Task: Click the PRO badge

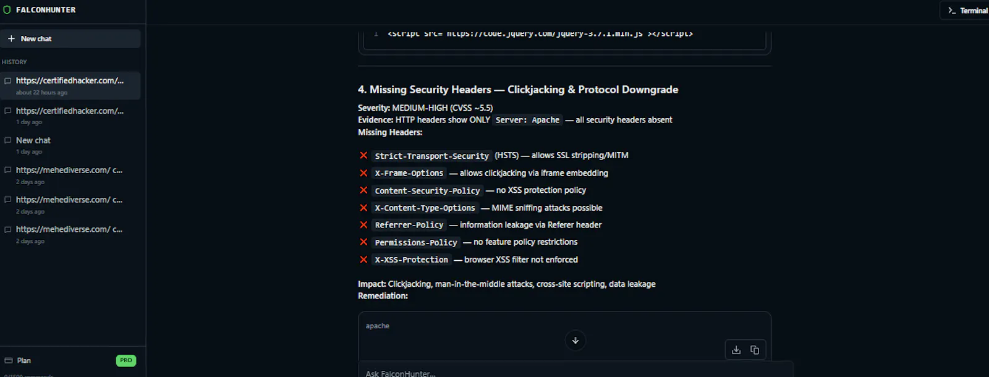Action: click(126, 360)
